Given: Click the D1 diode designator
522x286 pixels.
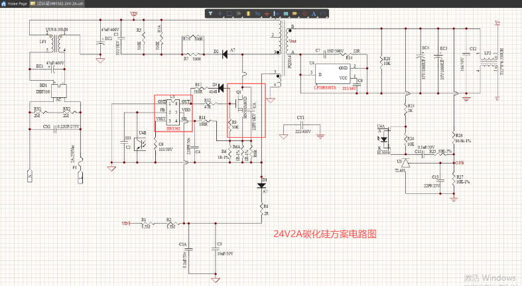Looking at the screenshot, I should click(265, 179).
